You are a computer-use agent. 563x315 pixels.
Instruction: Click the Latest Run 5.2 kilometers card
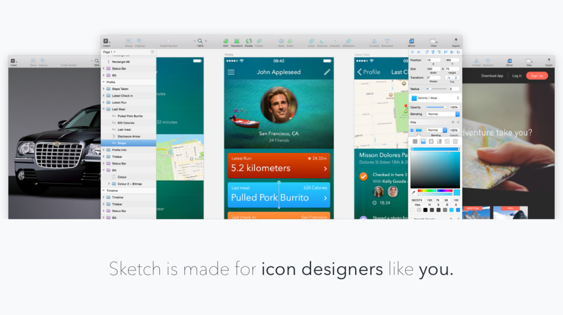coord(279,165)
